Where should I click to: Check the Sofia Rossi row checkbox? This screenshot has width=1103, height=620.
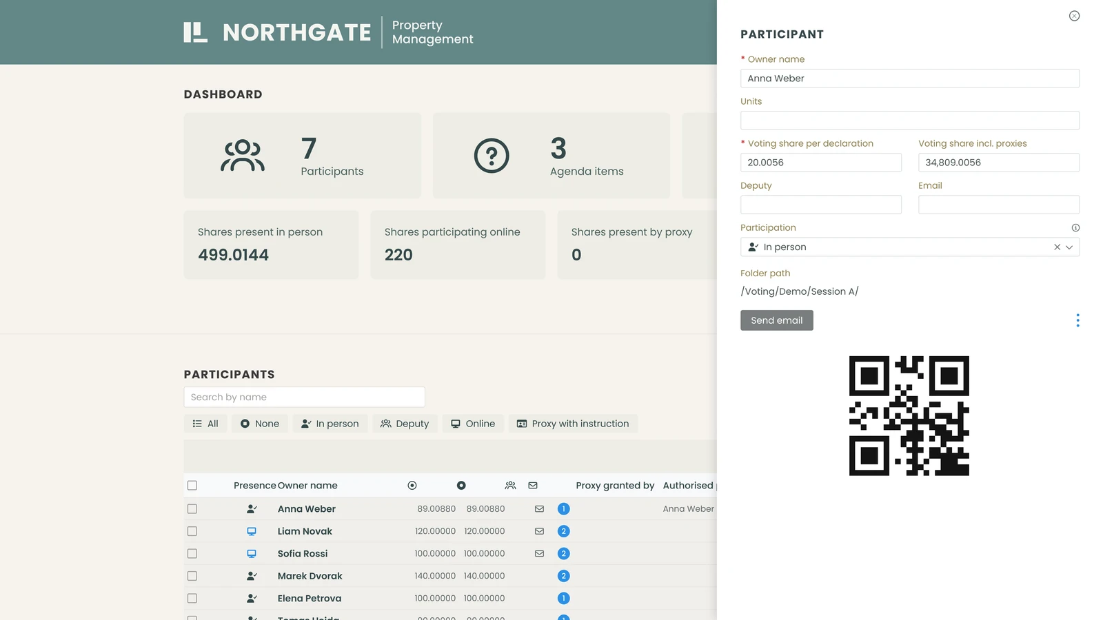click(x=192, y=554)
